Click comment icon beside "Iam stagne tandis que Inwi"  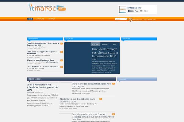click(x=113, y=114)
